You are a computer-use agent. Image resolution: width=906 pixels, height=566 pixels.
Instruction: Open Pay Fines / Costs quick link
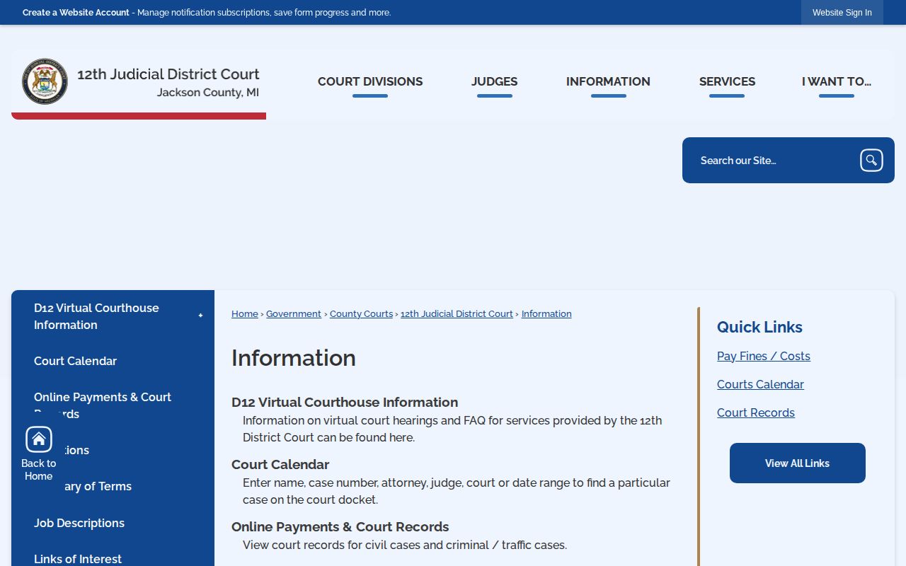tap(764, 357)
